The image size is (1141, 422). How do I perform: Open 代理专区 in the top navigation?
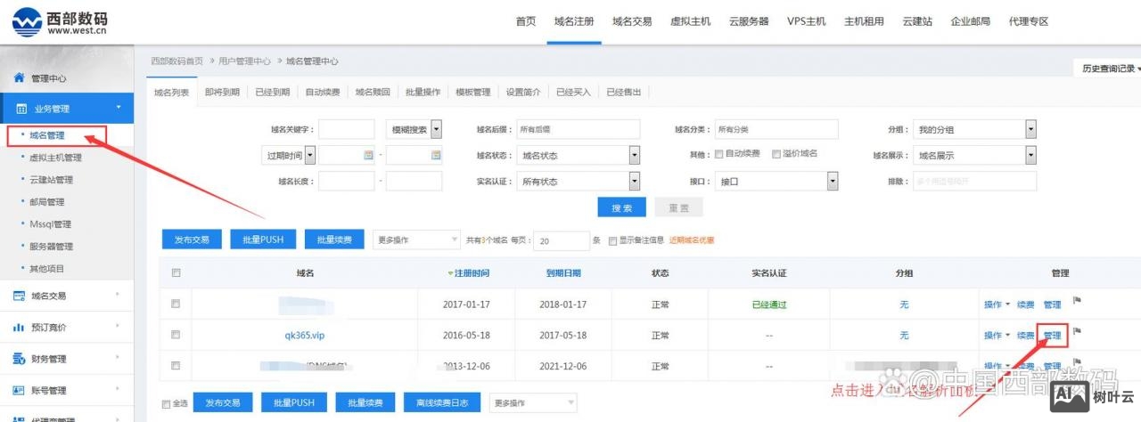1029,21
